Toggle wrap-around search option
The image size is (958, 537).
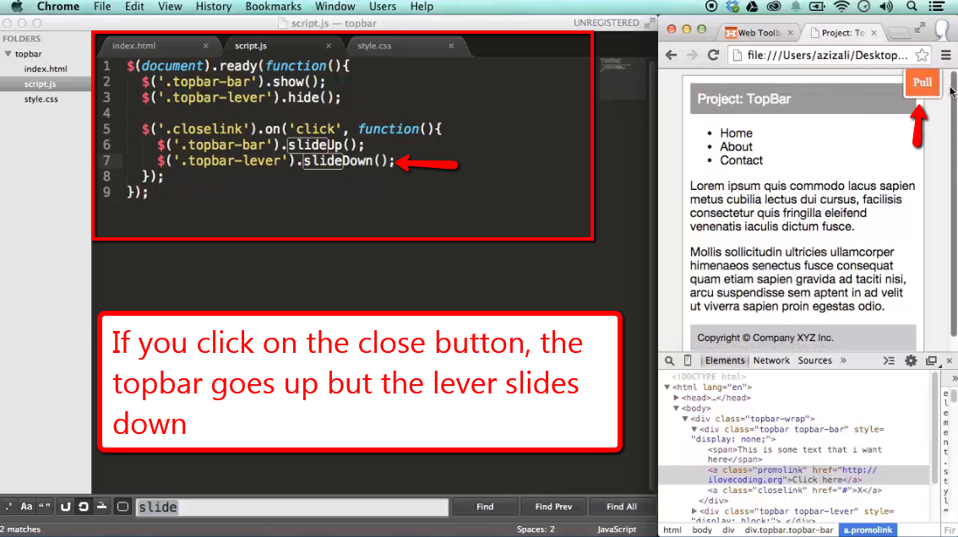[84, 507]
